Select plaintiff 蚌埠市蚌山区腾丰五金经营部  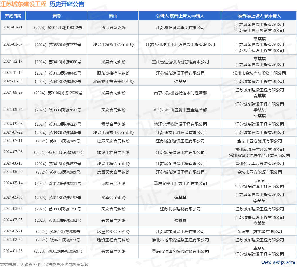point(180,110)
